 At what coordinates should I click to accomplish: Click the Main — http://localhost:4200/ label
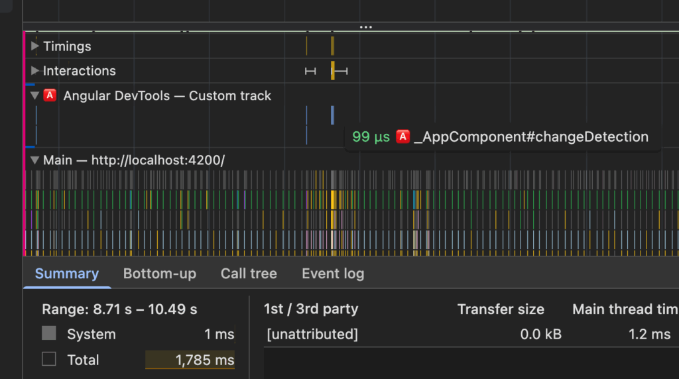tap(134, 160)
